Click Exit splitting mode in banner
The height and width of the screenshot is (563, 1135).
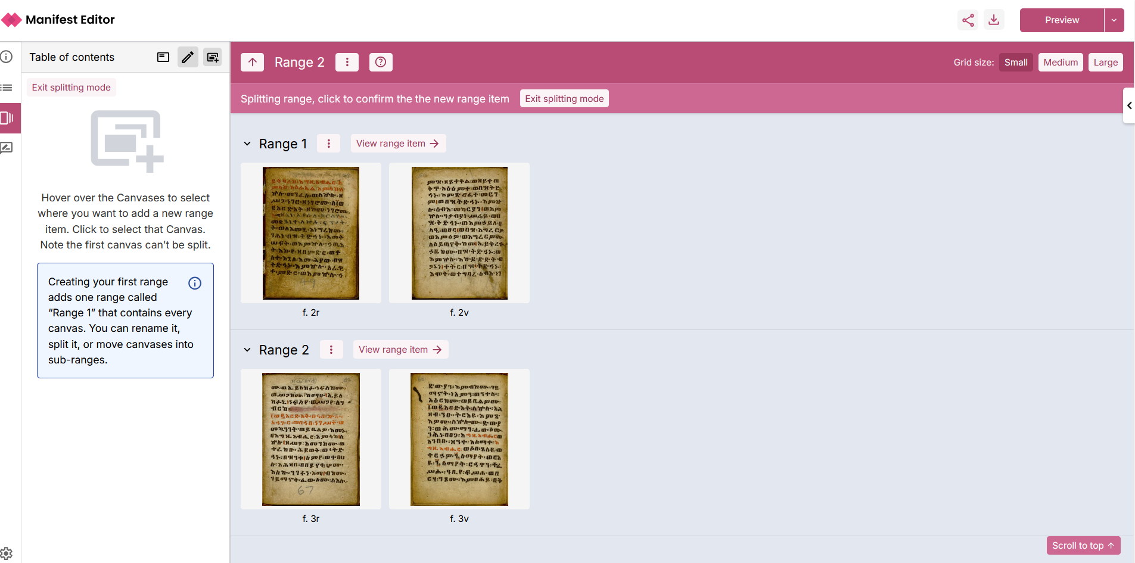(x=564, y=99)
